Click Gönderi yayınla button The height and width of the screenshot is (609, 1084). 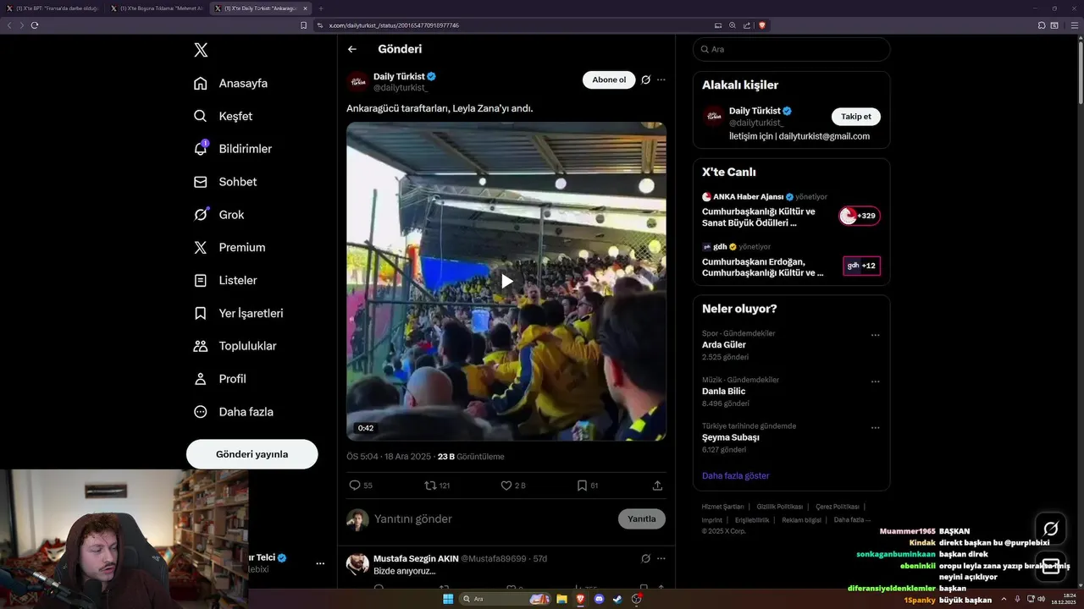click(252, 454)
